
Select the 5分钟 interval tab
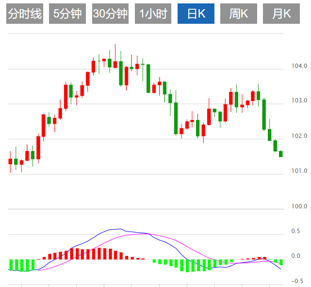[x=67, y=14]
